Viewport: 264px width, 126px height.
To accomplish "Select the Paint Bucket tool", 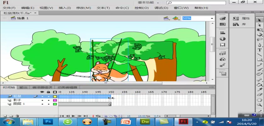I will point(260,85).
